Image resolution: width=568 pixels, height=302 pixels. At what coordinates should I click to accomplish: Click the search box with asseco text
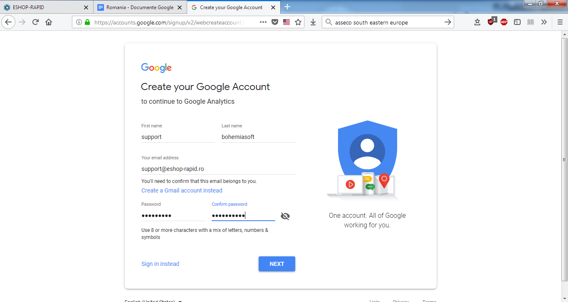388,22
